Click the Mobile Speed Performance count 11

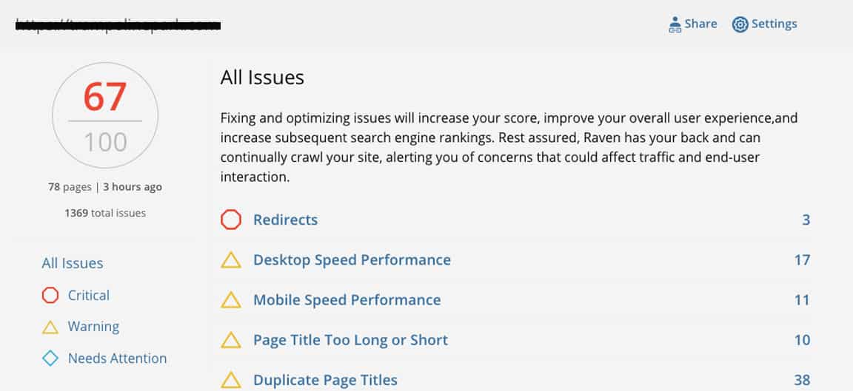[x=803, y=300]
